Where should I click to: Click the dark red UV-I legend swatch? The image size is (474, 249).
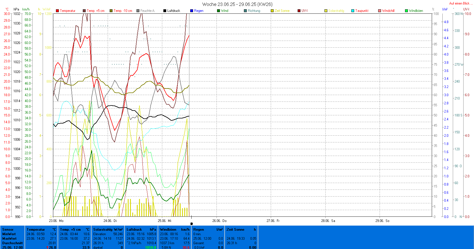tap(299, 11)
